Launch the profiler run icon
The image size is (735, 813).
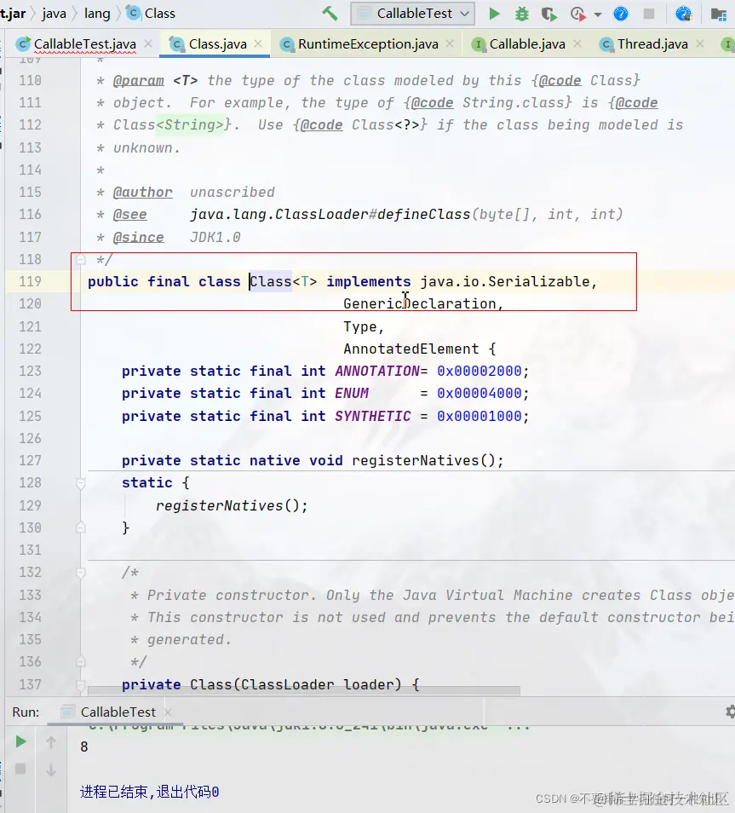[x=578, y=14]
